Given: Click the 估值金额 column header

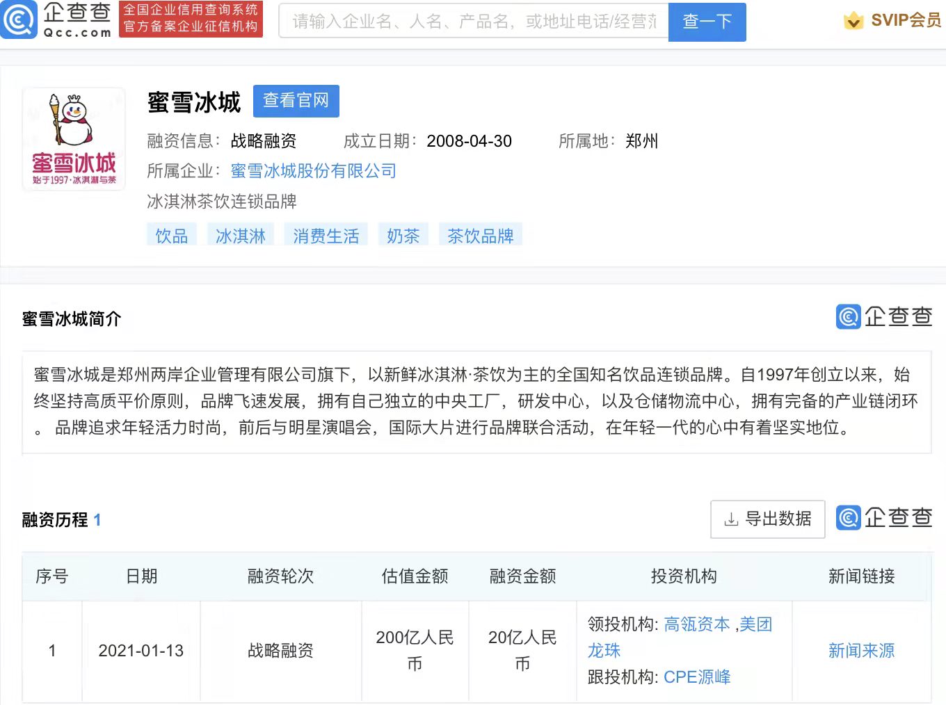Looking at the screenshot, I should point(415,576).
